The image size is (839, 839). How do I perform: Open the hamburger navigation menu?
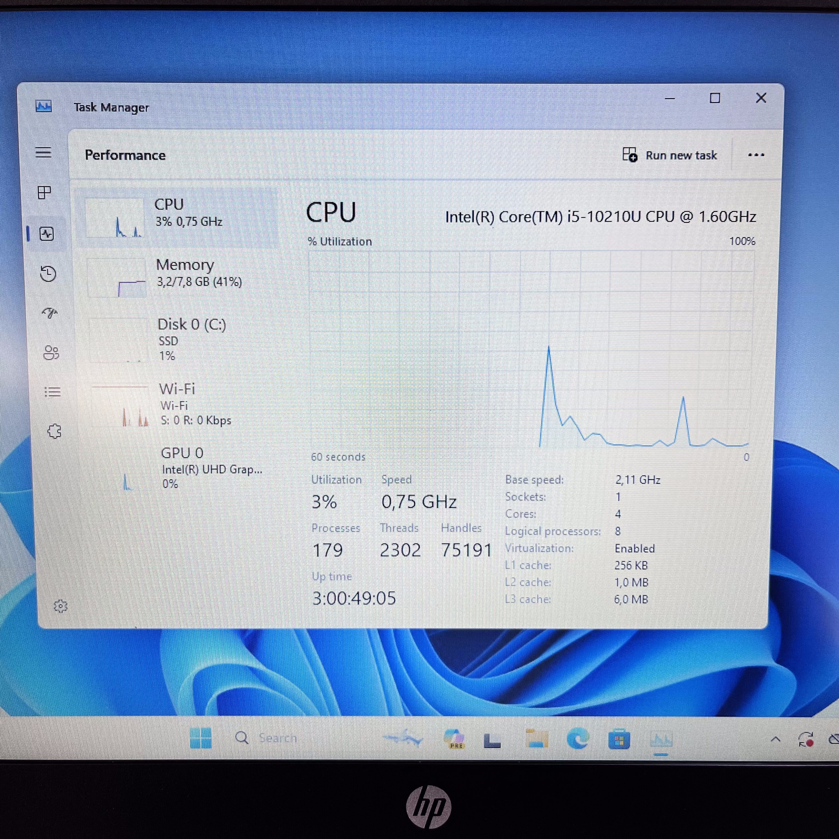click(44, 152)
